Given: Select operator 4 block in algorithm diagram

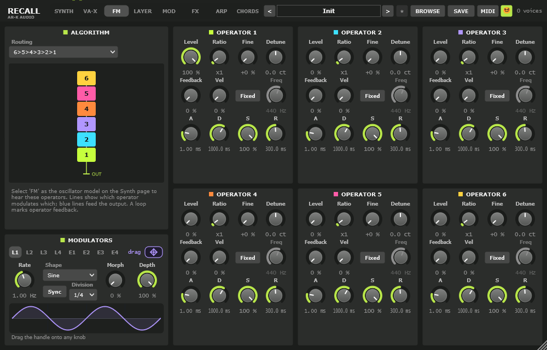Looking at the screenshot, I should point(86,109).
